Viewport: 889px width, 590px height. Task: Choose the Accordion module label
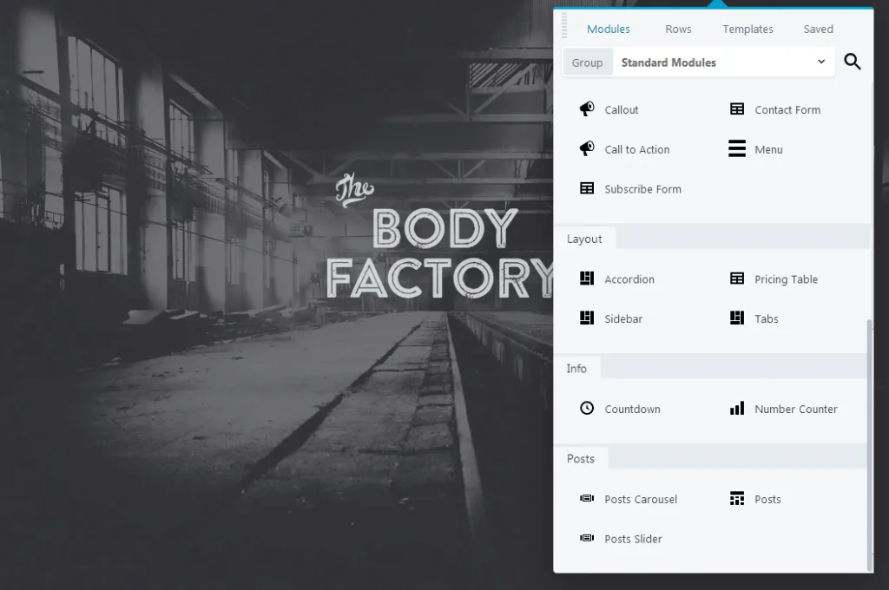coord(629,279)
